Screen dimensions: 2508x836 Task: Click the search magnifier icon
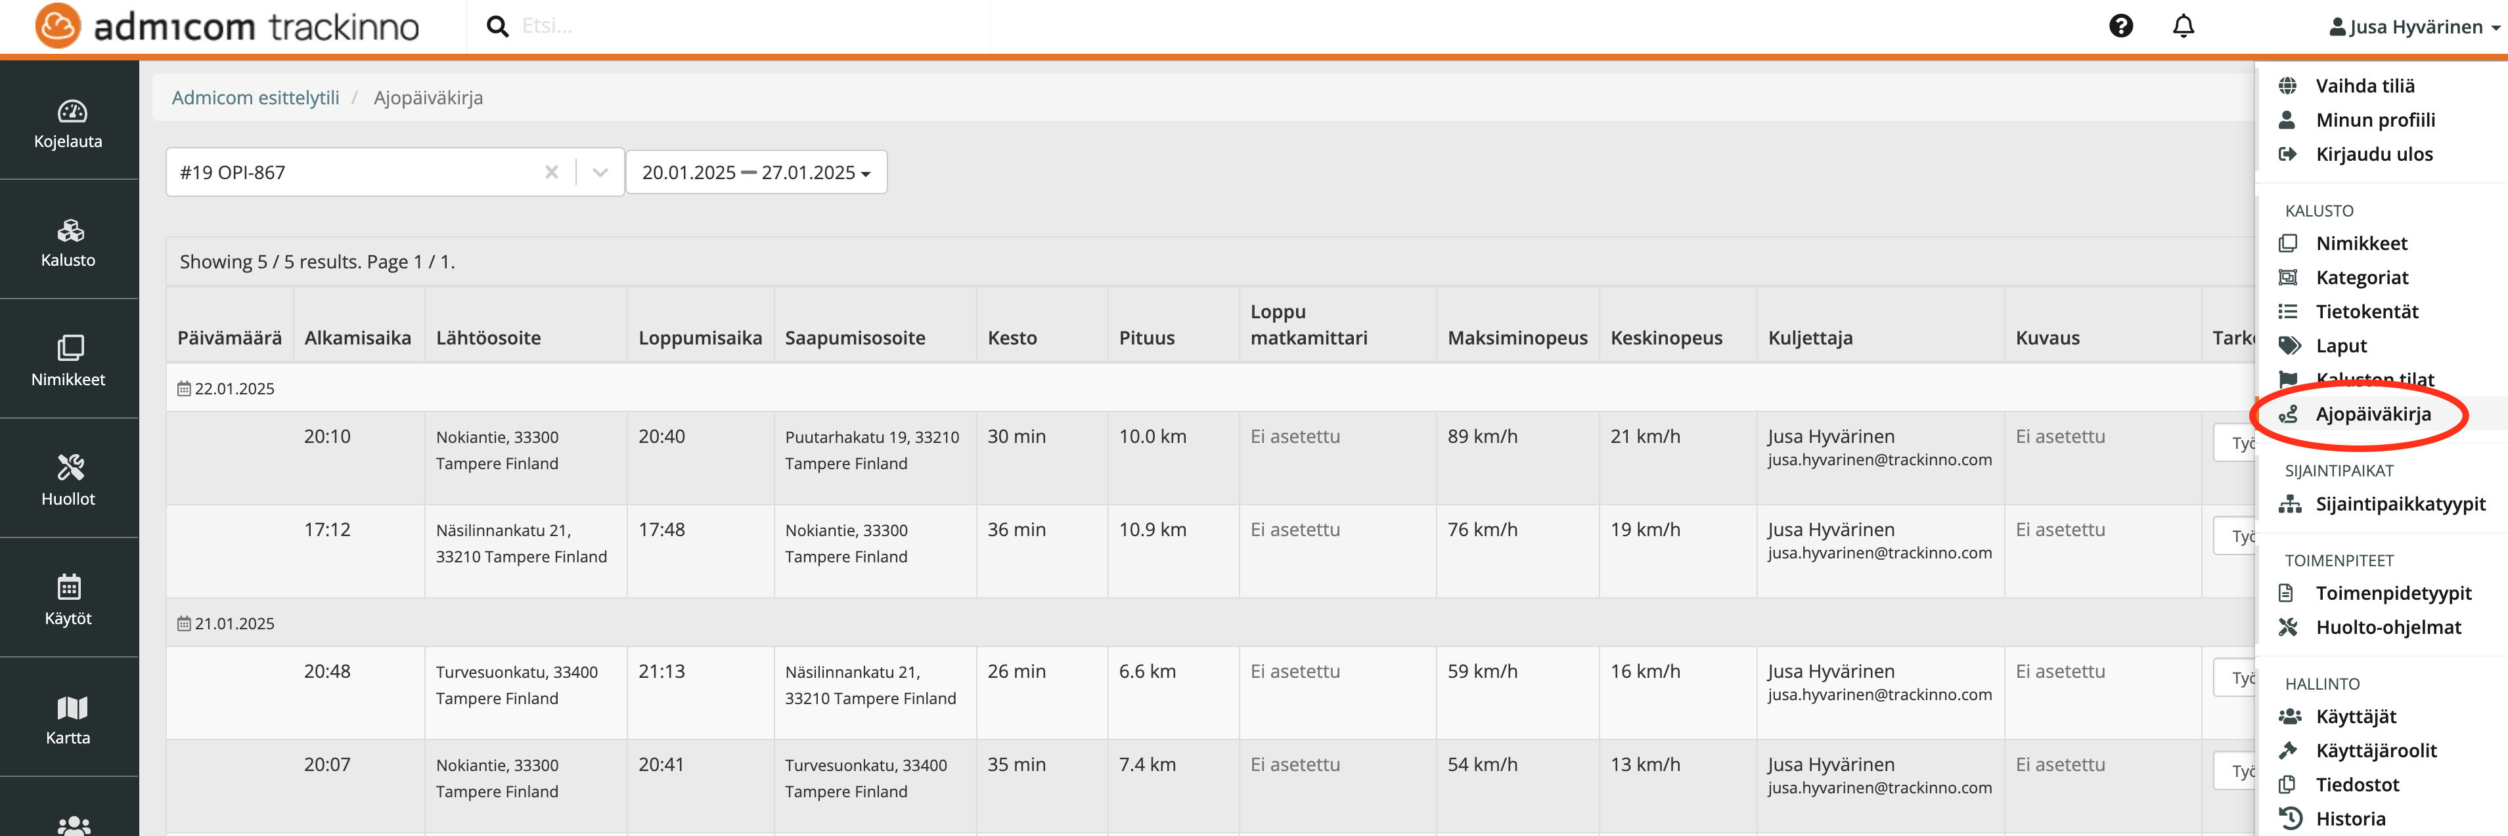point(497,26)
